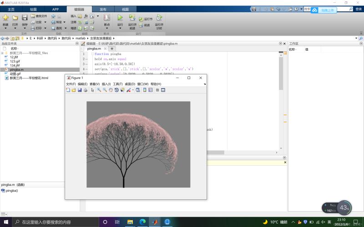Click the Show Plot Tools icon in Figure 1
The height and width of the screenshot is (227, 364).
click(163, 90)
